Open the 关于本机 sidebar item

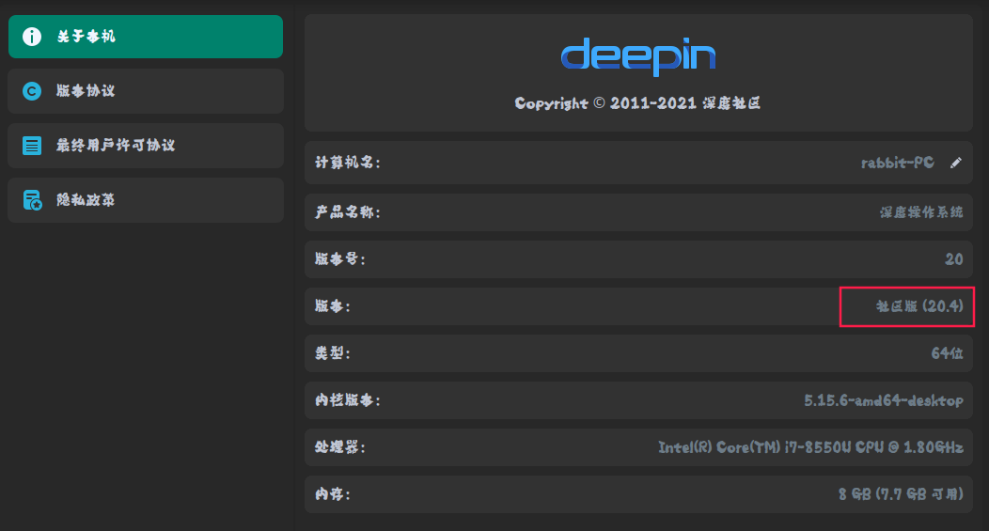(146, 37)
